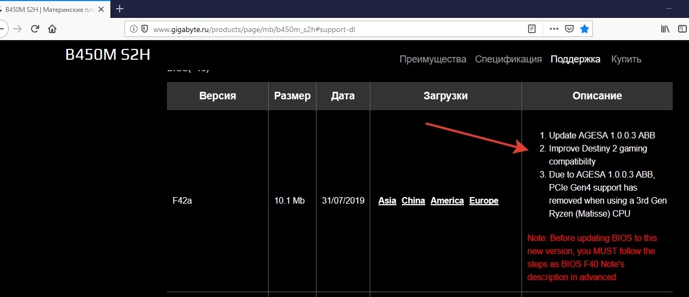
Task: Download F42a BIOS from Asia server
Action: [387, 201]
